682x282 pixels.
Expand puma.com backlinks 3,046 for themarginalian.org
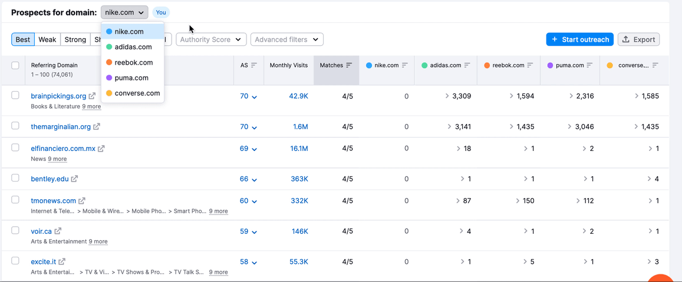pyautogui.click(x=581, y=126)
